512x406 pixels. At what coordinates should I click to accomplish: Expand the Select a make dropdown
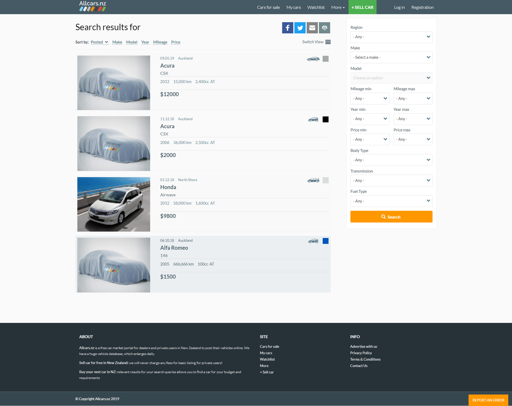[391, 57]
